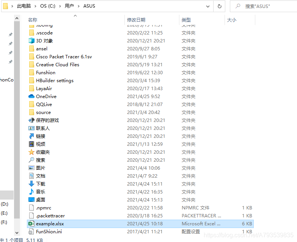Click the 桌面 desktop icon
The width and height of the screenshot is (297, 242).
coord(31,200)
